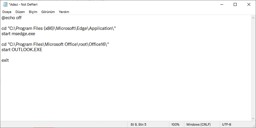Open the Görünüm menu
The width and height of the screenshot is (256, 128).
click(x=48, y=12)
